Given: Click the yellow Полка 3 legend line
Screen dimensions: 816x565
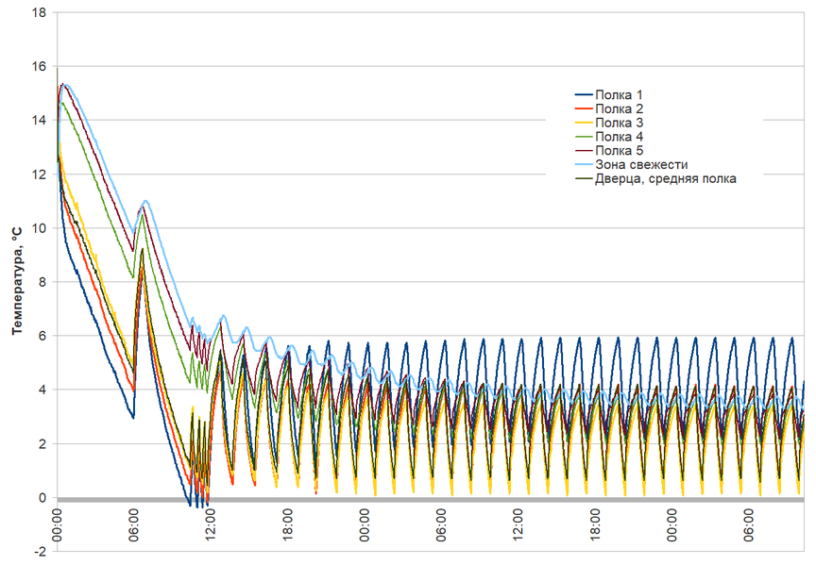Looking at the screenshot, I should click(x=584, y=123).
